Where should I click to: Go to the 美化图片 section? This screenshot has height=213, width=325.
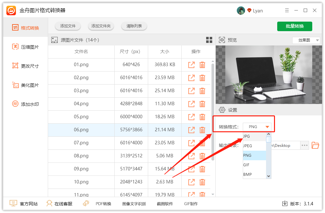click(x=25, y=85)
